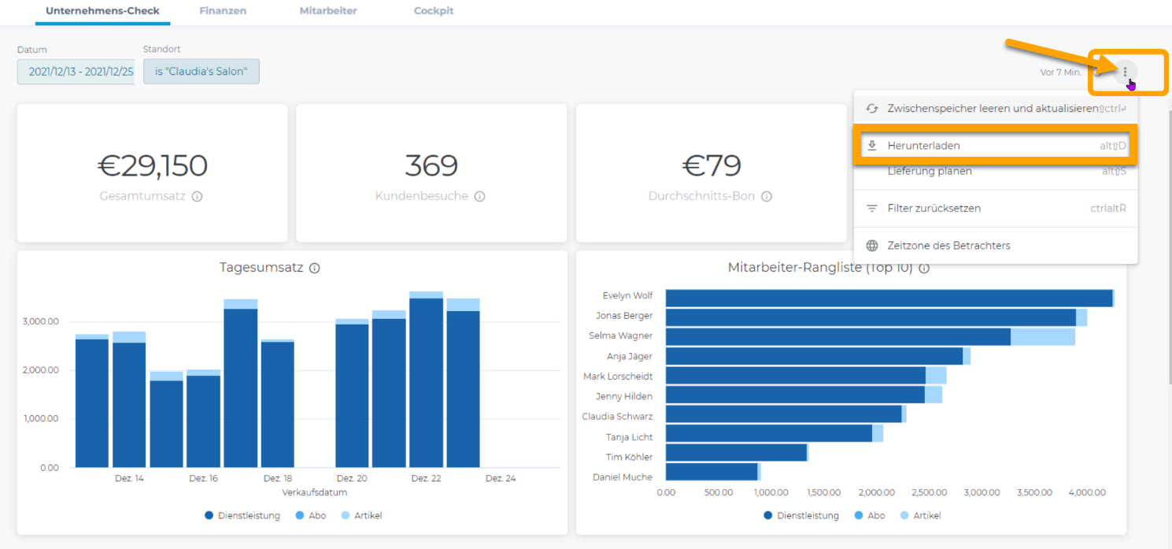Image resolution: width=1172 pixels, height=549 pixels.
Task: Go to the Cockpit tab
Action: [x=434, y=11]
